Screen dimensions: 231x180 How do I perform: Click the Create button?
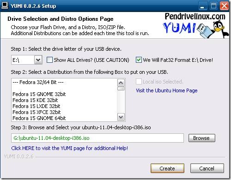pos(167,168)
